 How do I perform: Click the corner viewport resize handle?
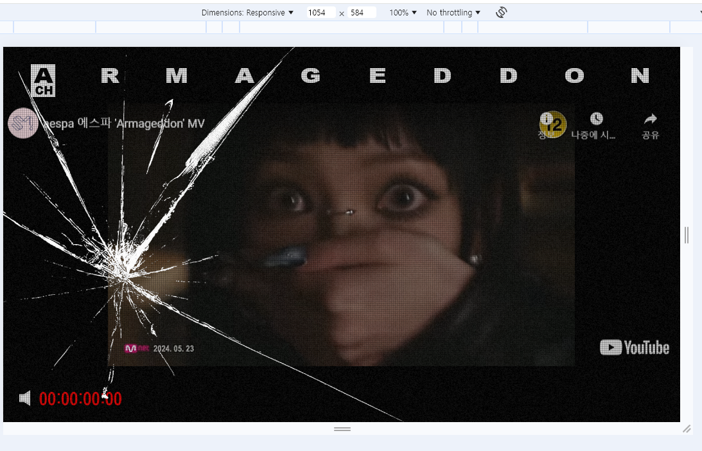[687, 429]
